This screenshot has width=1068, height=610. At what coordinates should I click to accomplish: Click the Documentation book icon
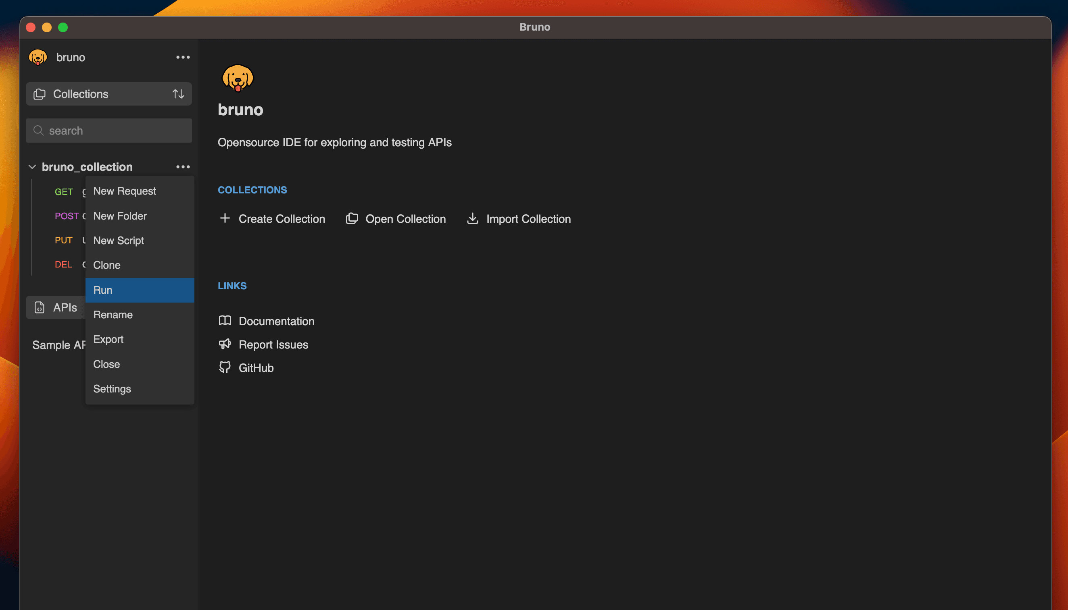pyautogui.click(x=225, y=320)
